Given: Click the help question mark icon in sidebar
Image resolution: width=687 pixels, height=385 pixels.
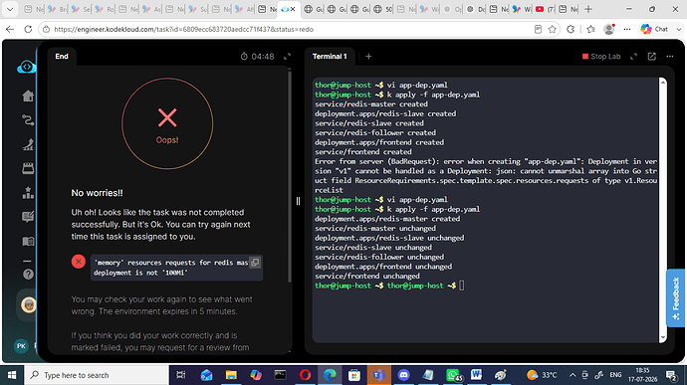Looking at the screenshot, I should (x=28, y=275).
